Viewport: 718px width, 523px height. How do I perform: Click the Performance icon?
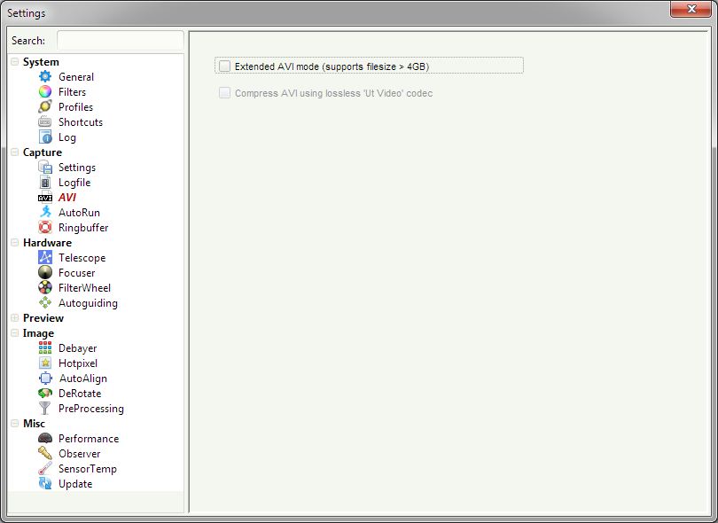(45, 438)
